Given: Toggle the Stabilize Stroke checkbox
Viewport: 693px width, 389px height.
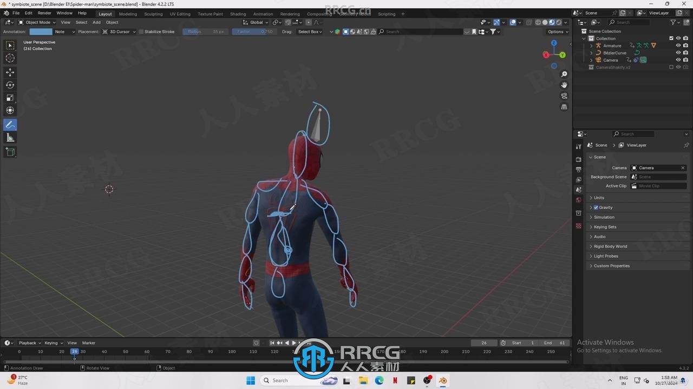Looking at the screenshot, I should click(141, 32).
